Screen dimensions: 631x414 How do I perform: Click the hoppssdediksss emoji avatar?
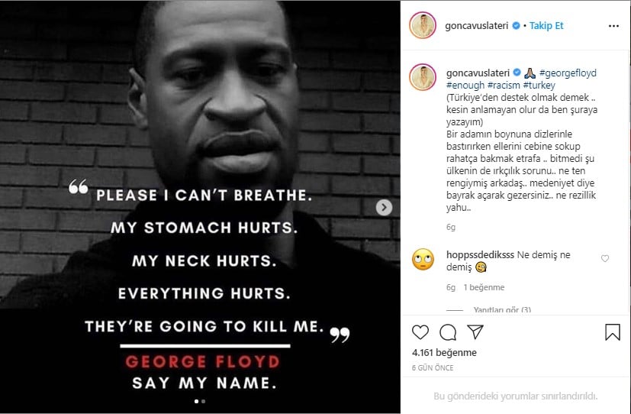423,260
